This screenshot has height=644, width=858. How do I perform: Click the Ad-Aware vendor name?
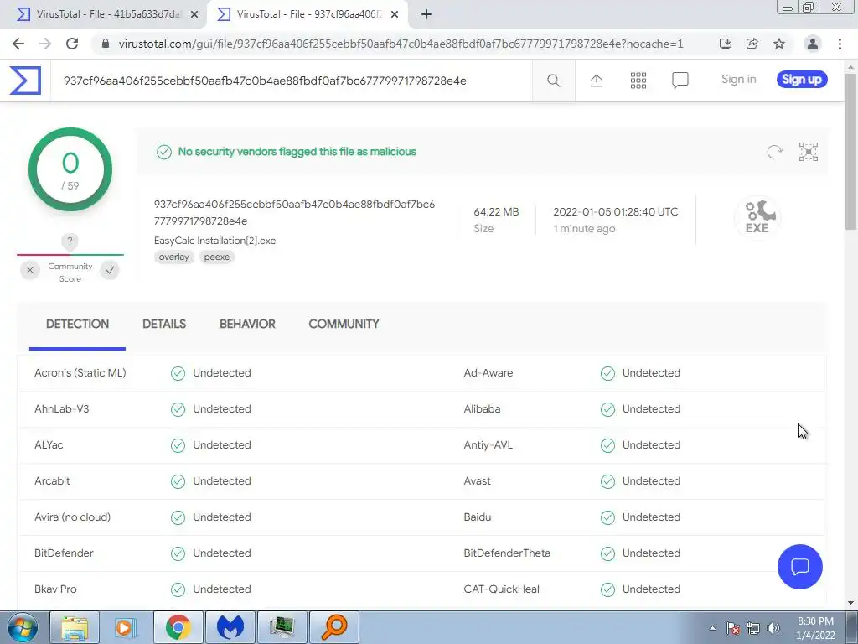[x=488, y=373]
